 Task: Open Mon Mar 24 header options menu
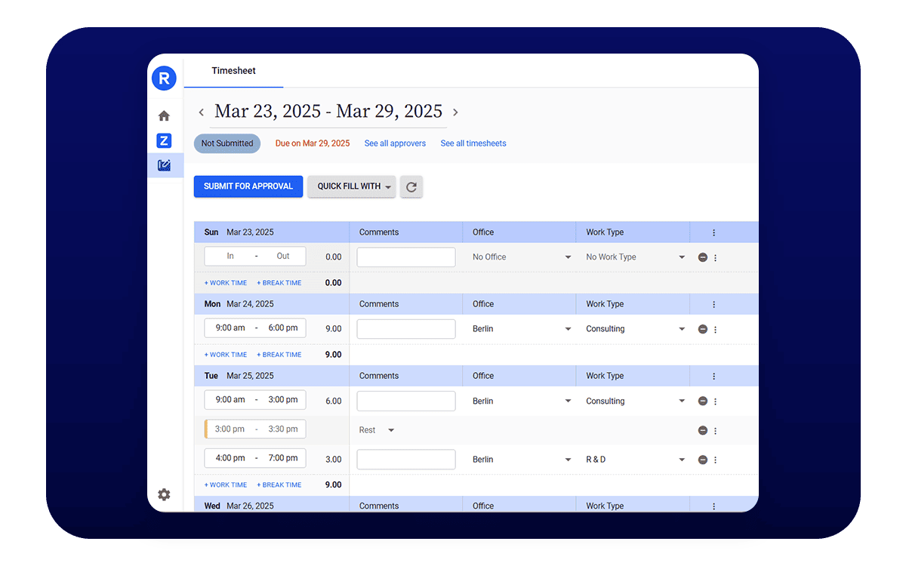tap(714, 304)
